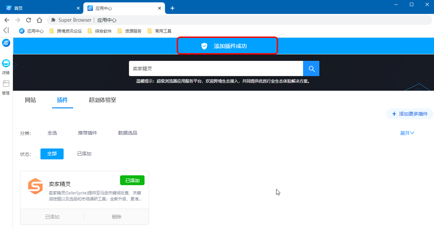434x229 pixels.
Task: Expand more categories via 展开
Action: [x=407, y=133]
